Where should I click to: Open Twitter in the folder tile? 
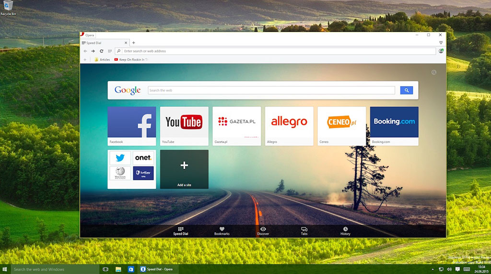[120, 158]
